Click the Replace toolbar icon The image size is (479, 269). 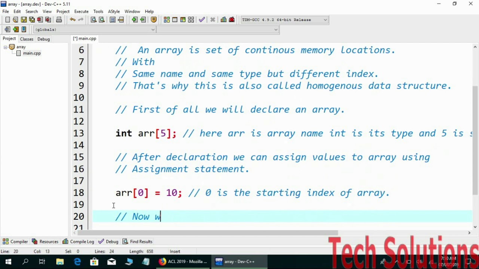pyautogui.click(x=101, y=20)
